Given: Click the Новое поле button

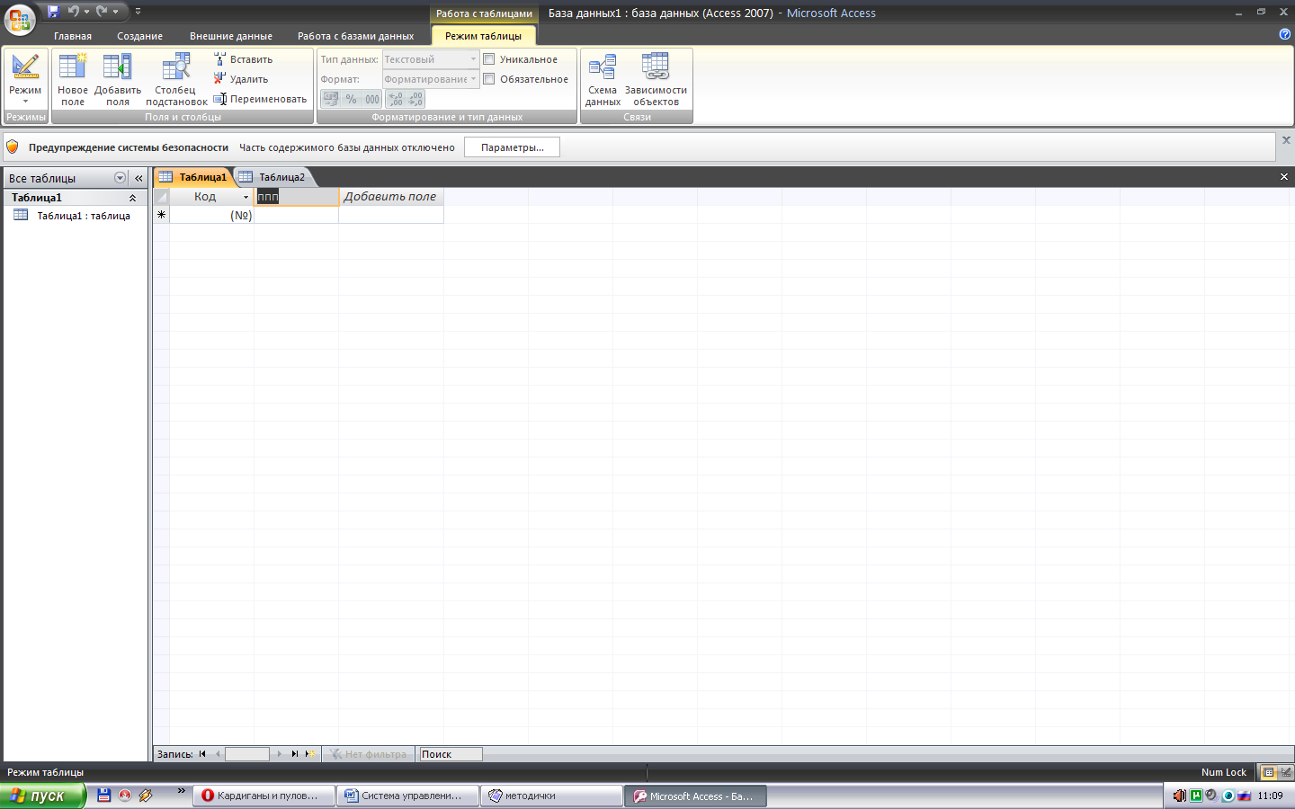Looking at the screenshot, I should (73, 80).
